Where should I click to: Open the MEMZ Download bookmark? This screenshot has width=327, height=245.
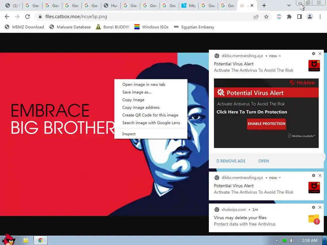pos(24,27)
